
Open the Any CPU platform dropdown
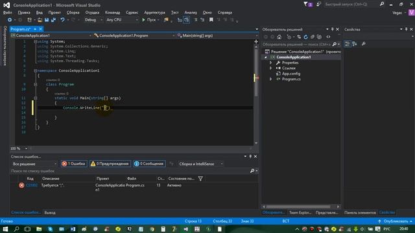click(122, 20)
